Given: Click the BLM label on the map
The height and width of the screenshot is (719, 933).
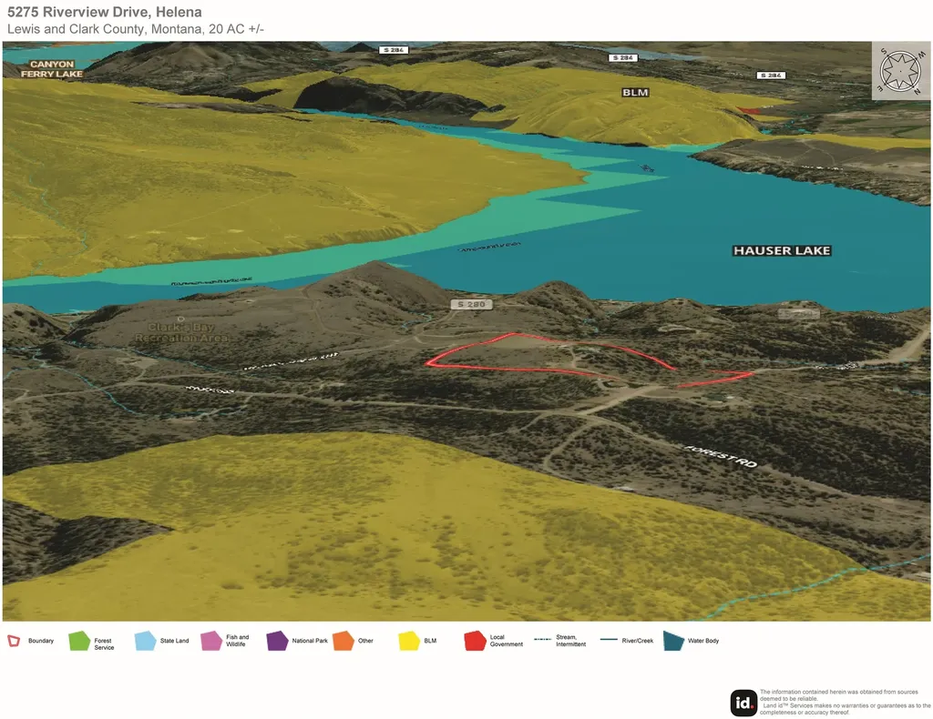Looking at the screenshot, I should pos(635,93).
